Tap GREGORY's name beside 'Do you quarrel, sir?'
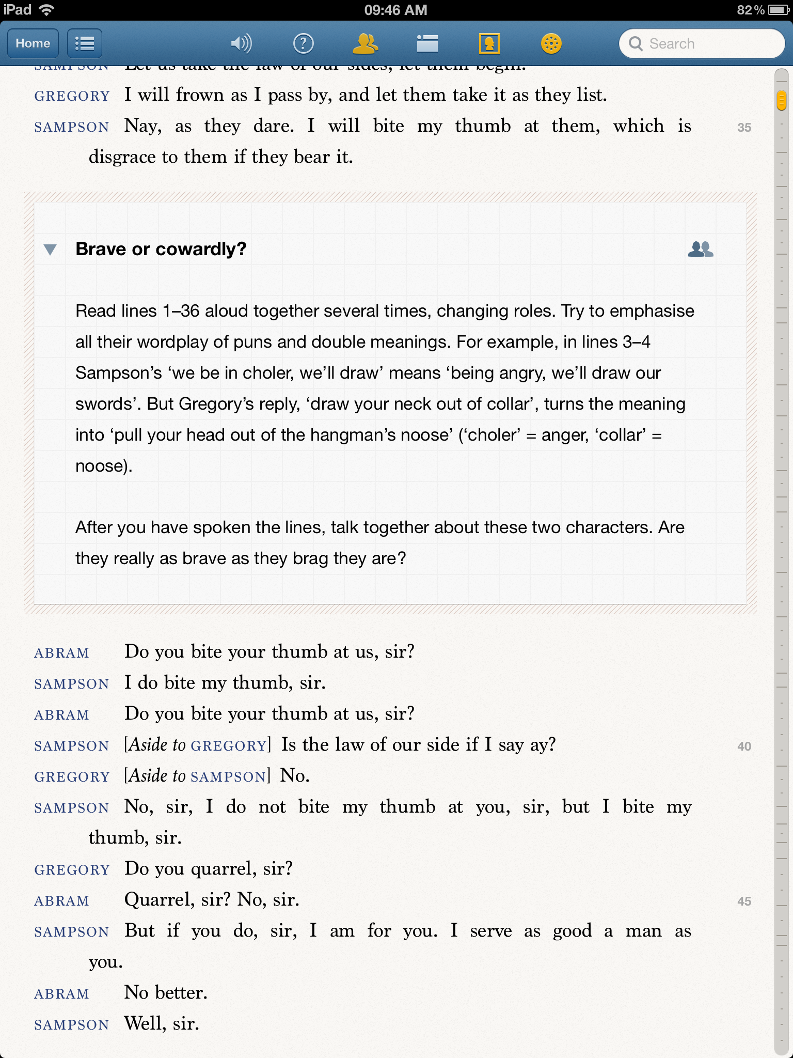Viewport: 793px width, 1058px height. tap(72, 870)
